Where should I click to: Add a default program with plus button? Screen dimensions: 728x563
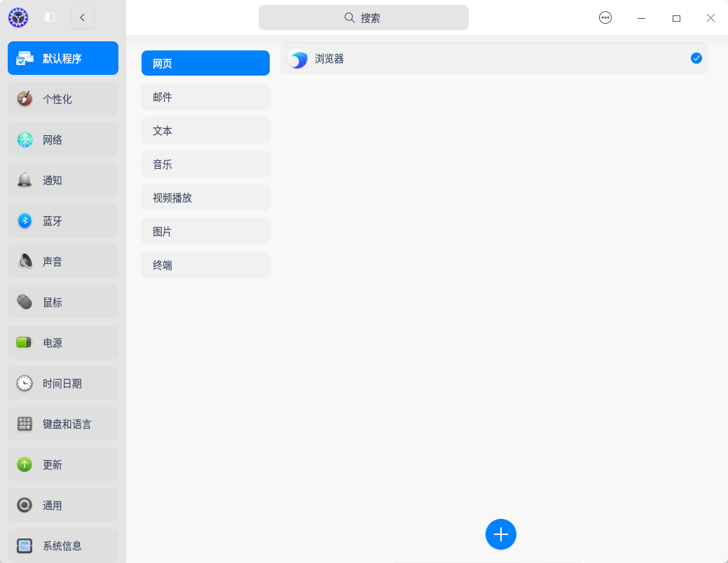500,534
